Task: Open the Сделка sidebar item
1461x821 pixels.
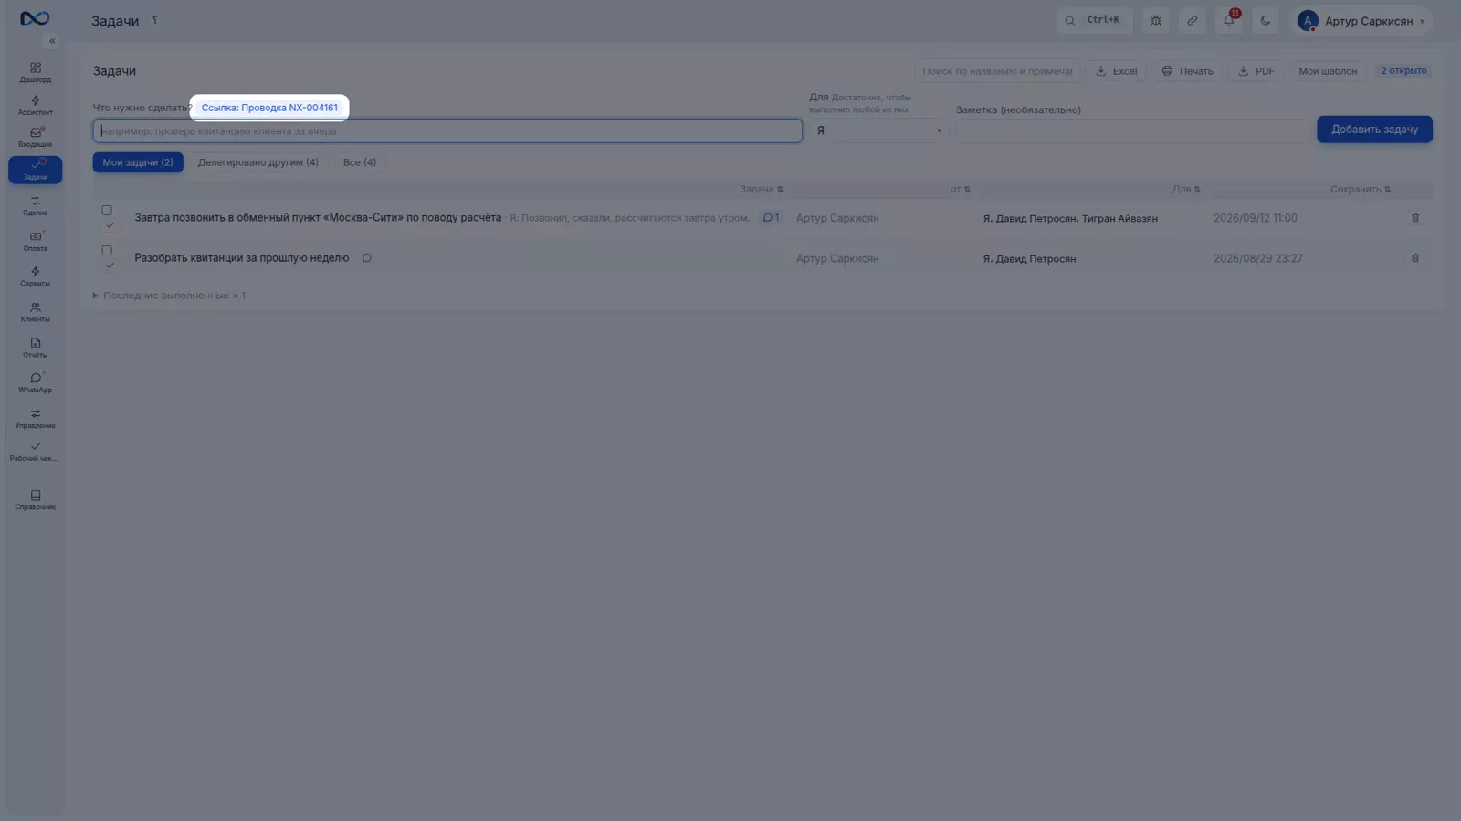Action: 35,205
